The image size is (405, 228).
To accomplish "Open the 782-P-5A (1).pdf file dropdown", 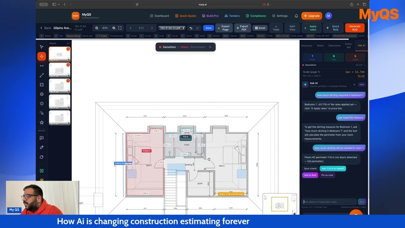I will coord(172,28).
